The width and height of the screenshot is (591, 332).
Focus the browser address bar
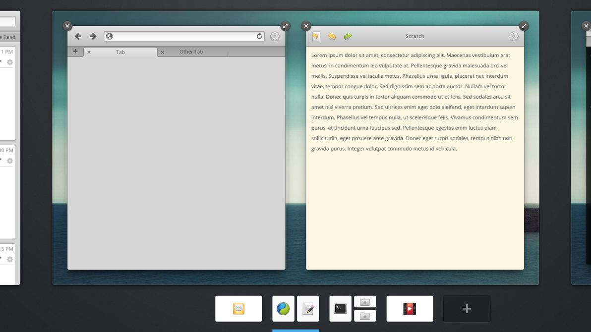pos(184,36)
